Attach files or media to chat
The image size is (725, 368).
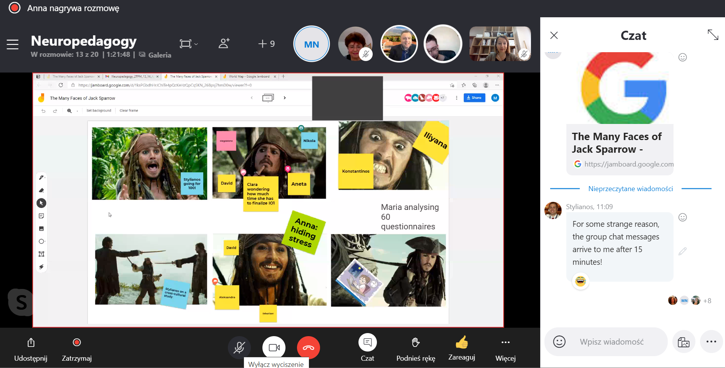[x=684, y=342]
